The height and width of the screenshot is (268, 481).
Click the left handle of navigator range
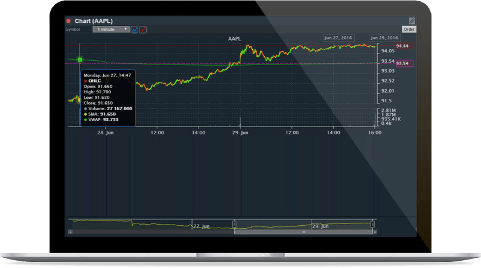(234, 225)
